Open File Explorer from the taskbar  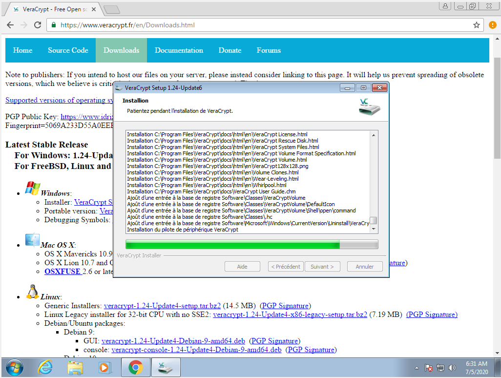pyautogui.click(x=75, y=367)
